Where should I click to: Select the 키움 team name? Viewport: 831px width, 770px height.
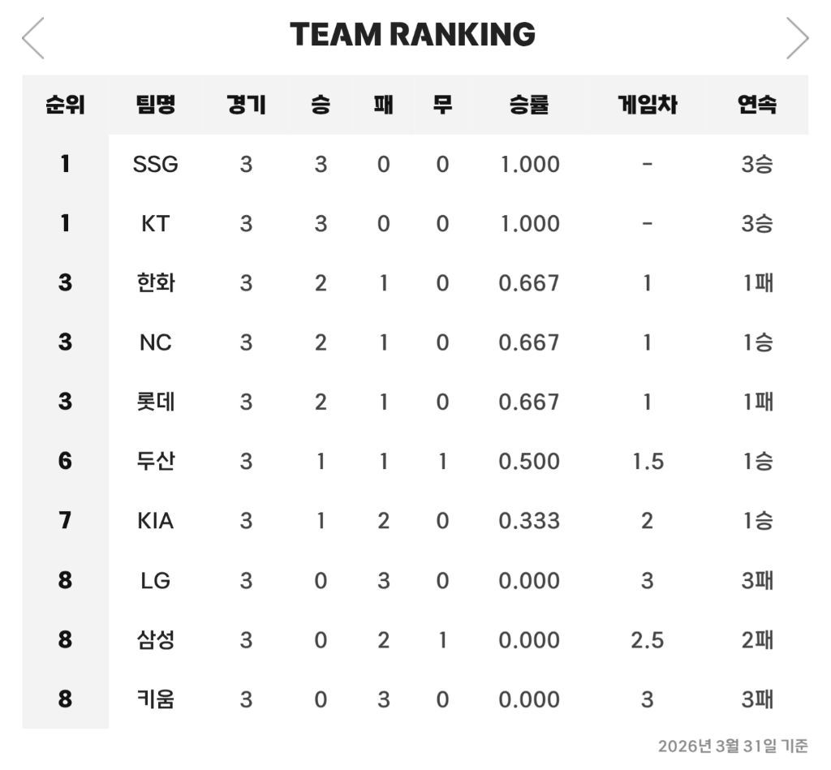[x=155, y=699]
